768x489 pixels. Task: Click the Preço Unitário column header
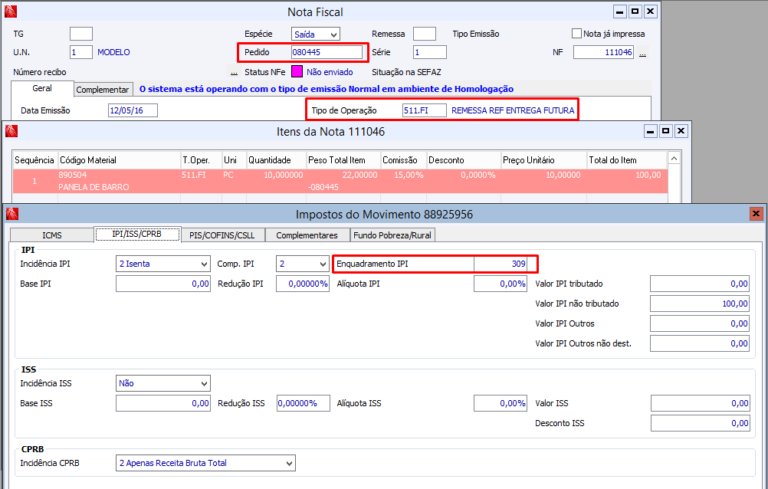tap(543, 160)
